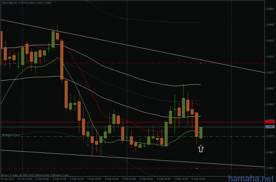The height and width of the screenshot is (182, 276).
Task: Click the 2 Feb 03:00 time label
Action: coord(147,179)
